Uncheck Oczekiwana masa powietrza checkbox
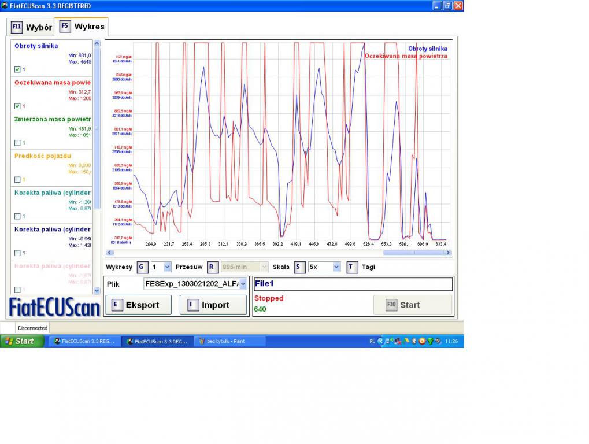589x444 pixels. coord(17,106)
